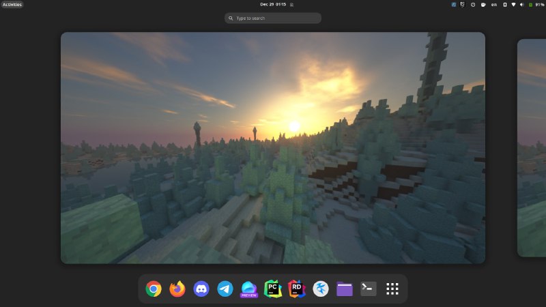Viewport: 546px width, 307px height.
Task: Click the search magnifier icon
Action: click(x=231, y=18)
